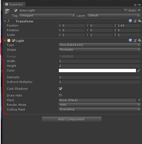This screenshot has width=142, height=144.
Task: Click the object name field
Action: (70, 10)
